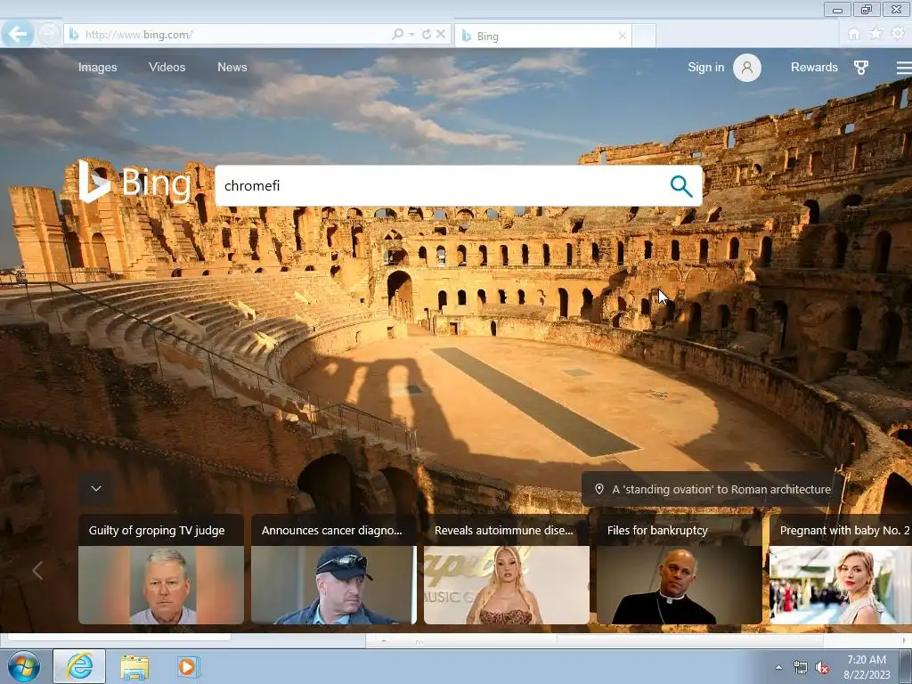Open the Bing hamburger menu

coord(904,68)
